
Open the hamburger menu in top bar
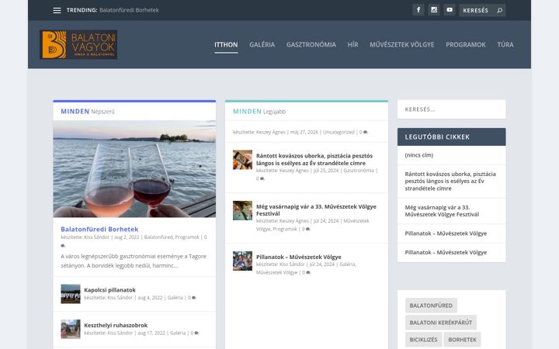(57, 10)
